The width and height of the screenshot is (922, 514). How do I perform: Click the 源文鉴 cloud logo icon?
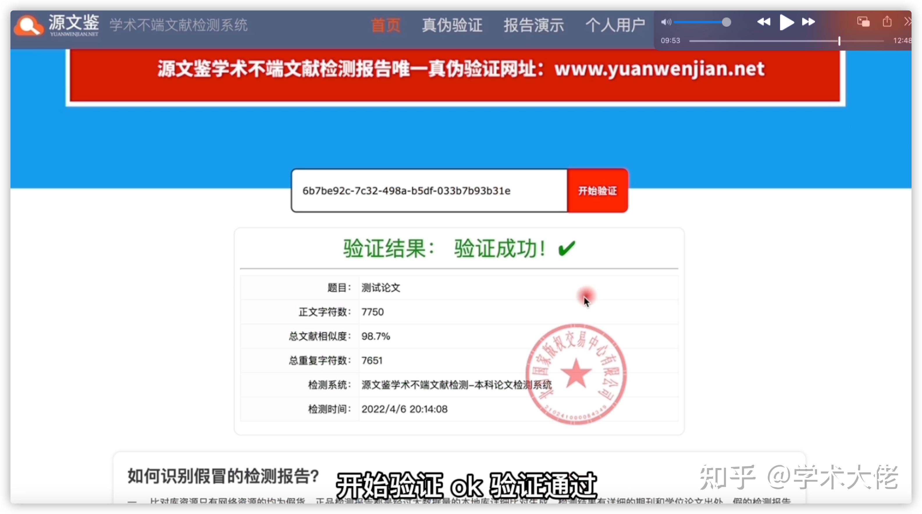point(29,25)
